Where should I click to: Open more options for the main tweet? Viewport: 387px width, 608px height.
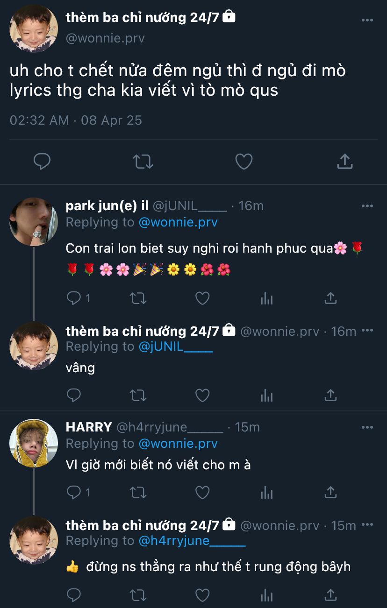click(x=367, y=21)
